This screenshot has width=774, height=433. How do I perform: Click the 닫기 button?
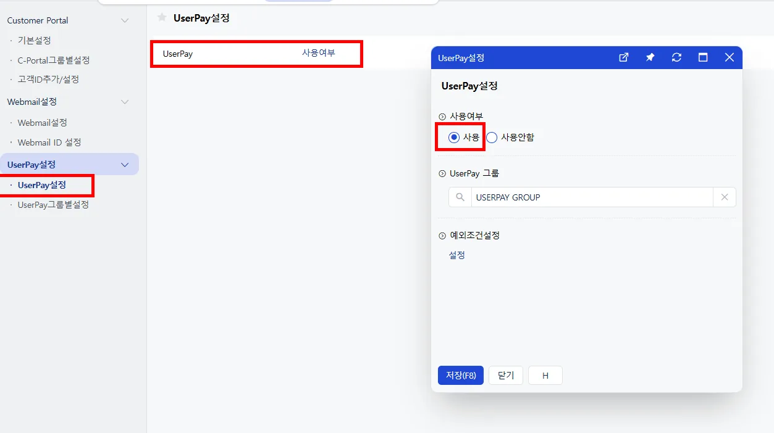(506, 375)
